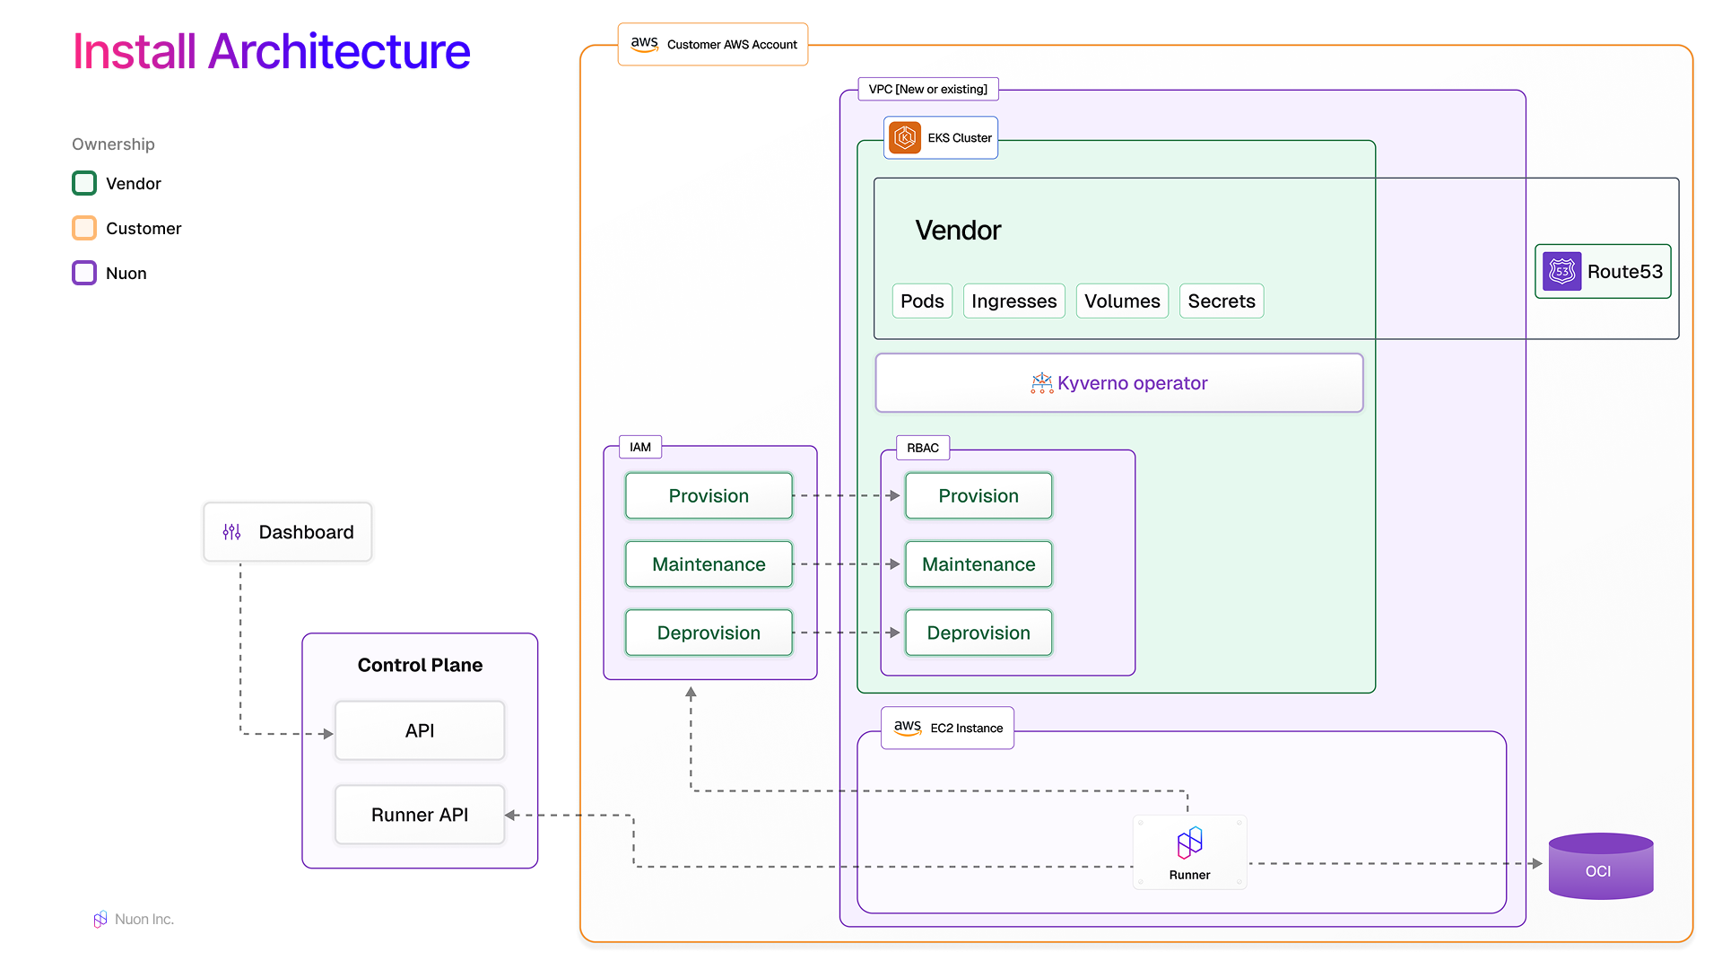The height and width of the screenshot is (969, 1722).
Task: Click the Kyverno operator icon
Action: coord(1041,383)
